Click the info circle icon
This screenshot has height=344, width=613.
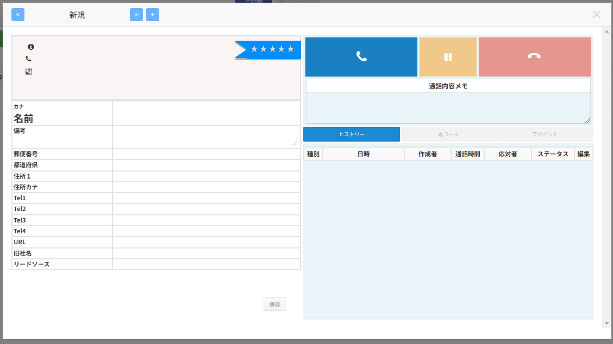[x=31, y=47]
